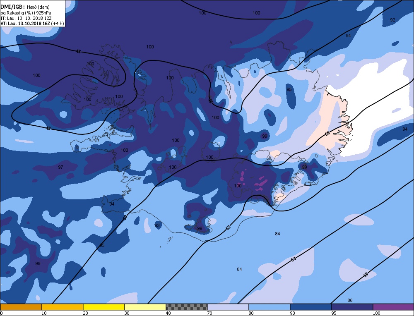This screenshot has height=316, width=414.
Task: Click the '52' contour line label
Action: click(229, 227)
